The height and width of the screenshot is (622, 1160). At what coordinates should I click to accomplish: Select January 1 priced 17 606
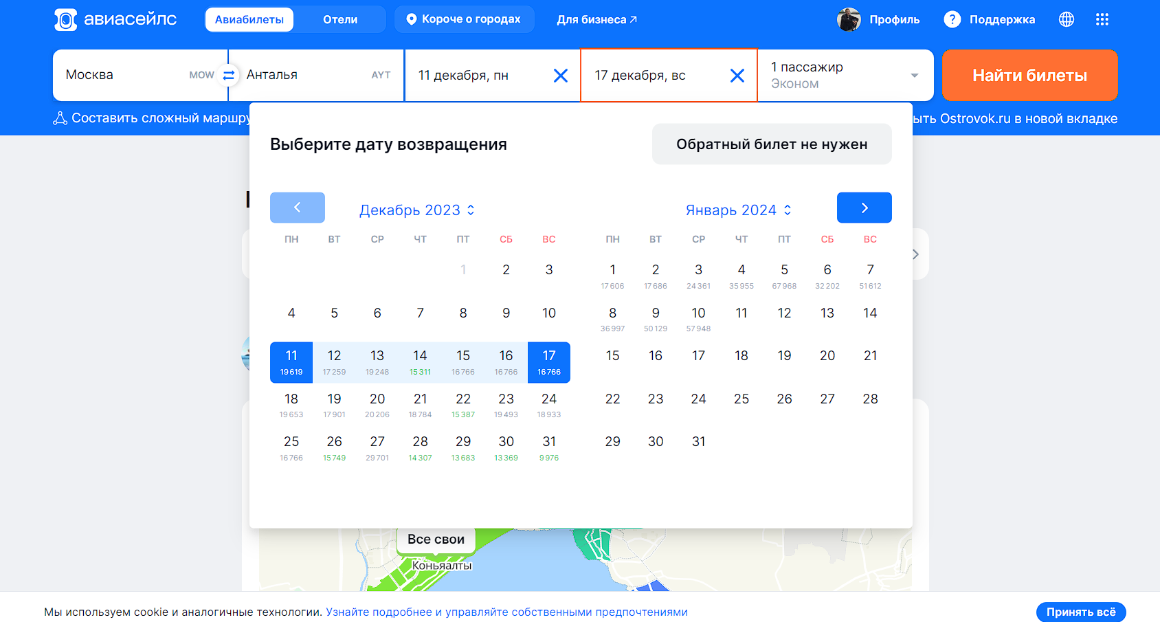[612, 276]
